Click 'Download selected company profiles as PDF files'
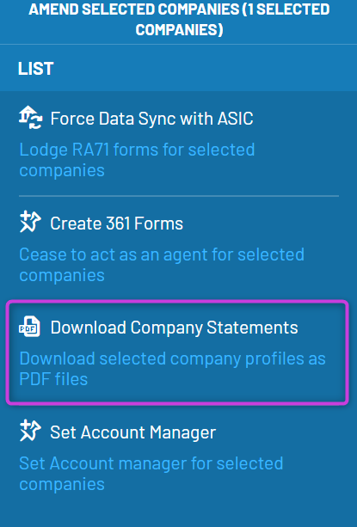The image size is (357, 527). pyautogui.click(x=172, y=369)
